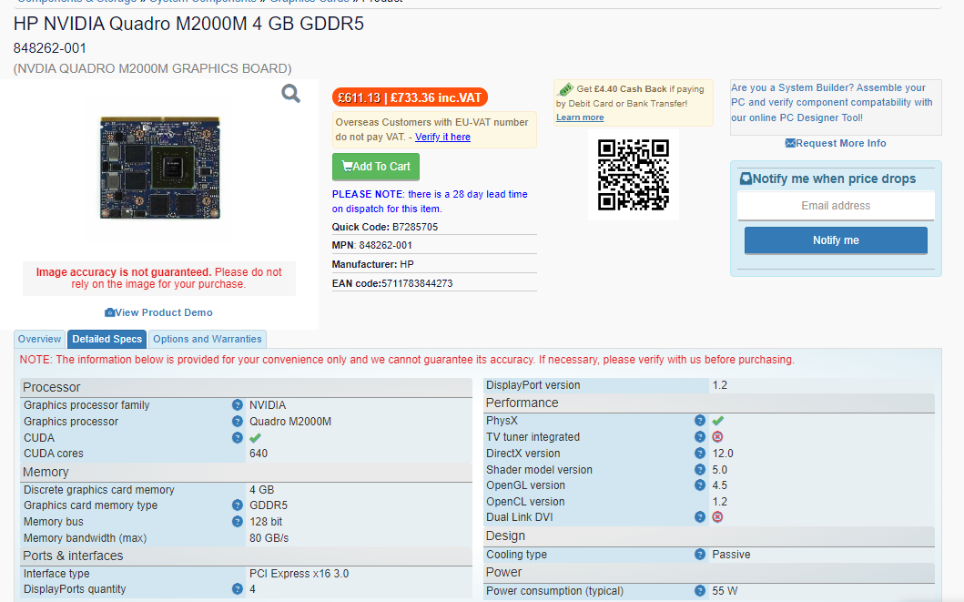The image size is (964, 602).
Task: Click help icon next to DirectX version
Action: pos(700,454)
